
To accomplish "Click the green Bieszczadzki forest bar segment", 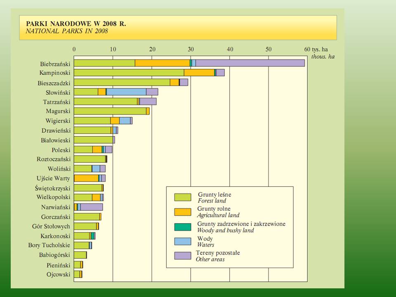I will pos(122,82).
